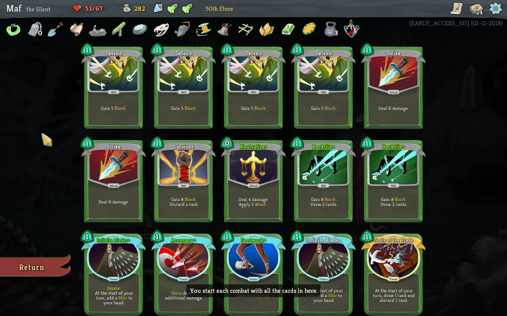
Task: Click the skull fossil relic icon
Action: pos(161,29)
